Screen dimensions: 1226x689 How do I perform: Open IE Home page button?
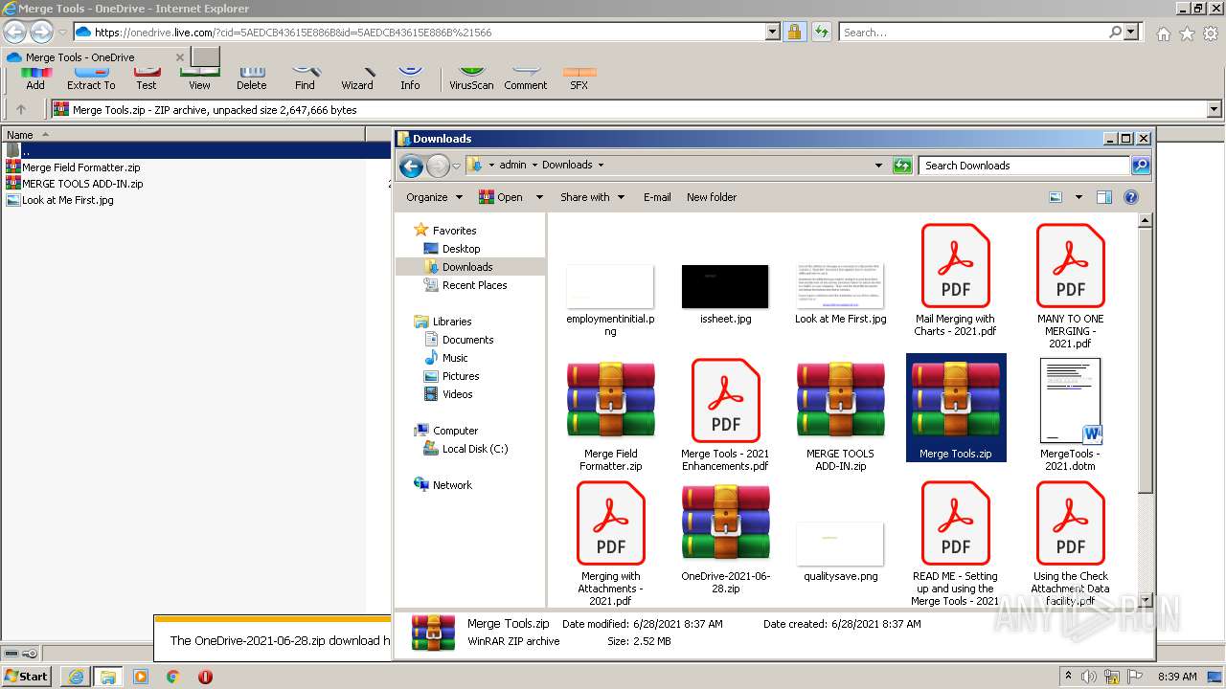(1164, 33)
